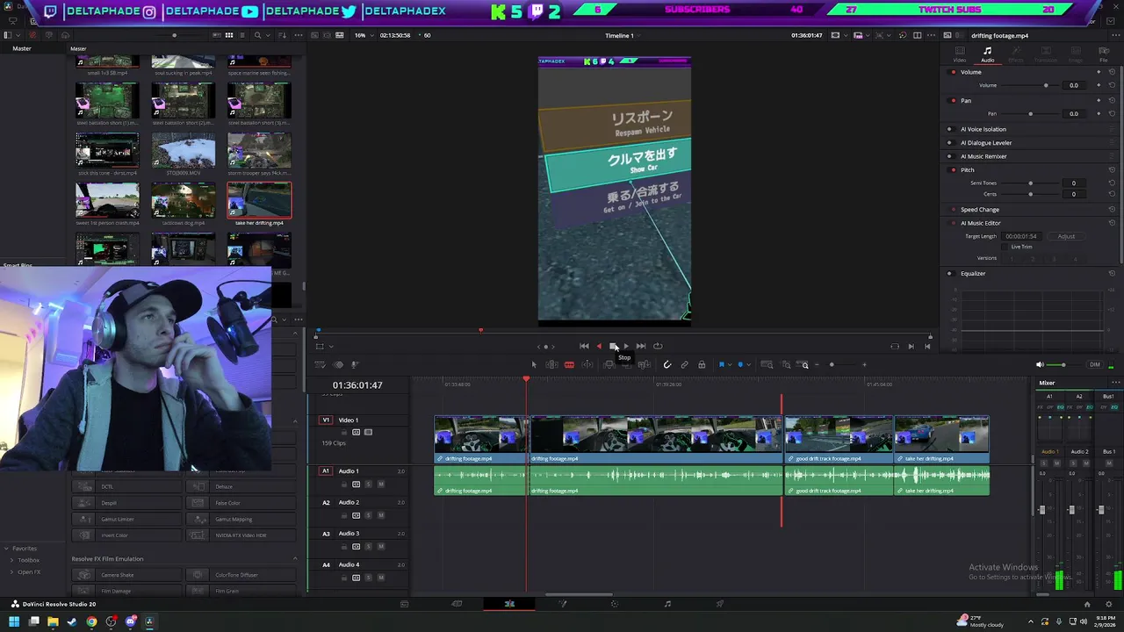Image resolution: width=1124 pixels, height=632 pixels.
Task: Switch to the Audio tab in Inspector
Action: pos(987,54)
